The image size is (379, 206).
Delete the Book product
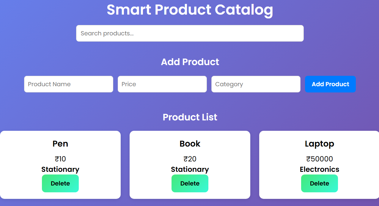[190, 183]
